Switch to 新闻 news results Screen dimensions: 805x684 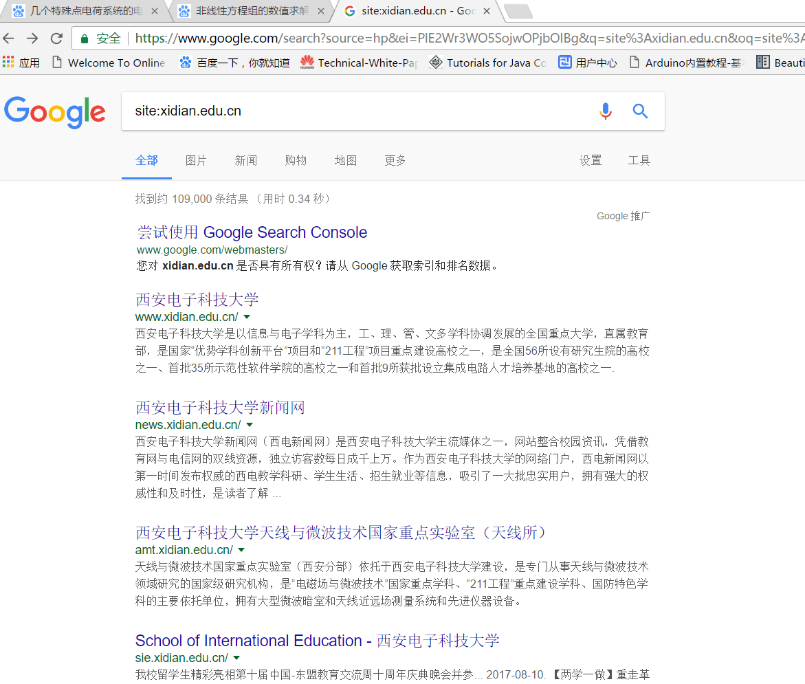(246, 161)
